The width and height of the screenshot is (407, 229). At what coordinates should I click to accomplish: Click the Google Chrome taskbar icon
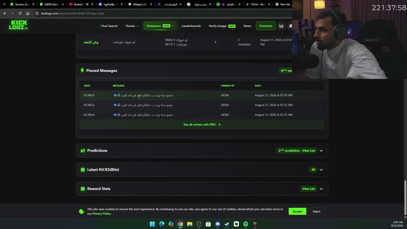(x=180, y=224)
